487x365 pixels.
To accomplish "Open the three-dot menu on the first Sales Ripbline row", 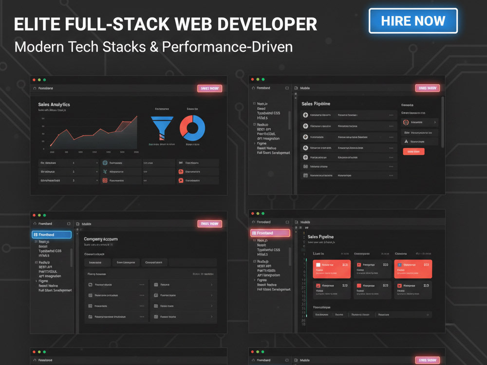I will pos(392,115).
